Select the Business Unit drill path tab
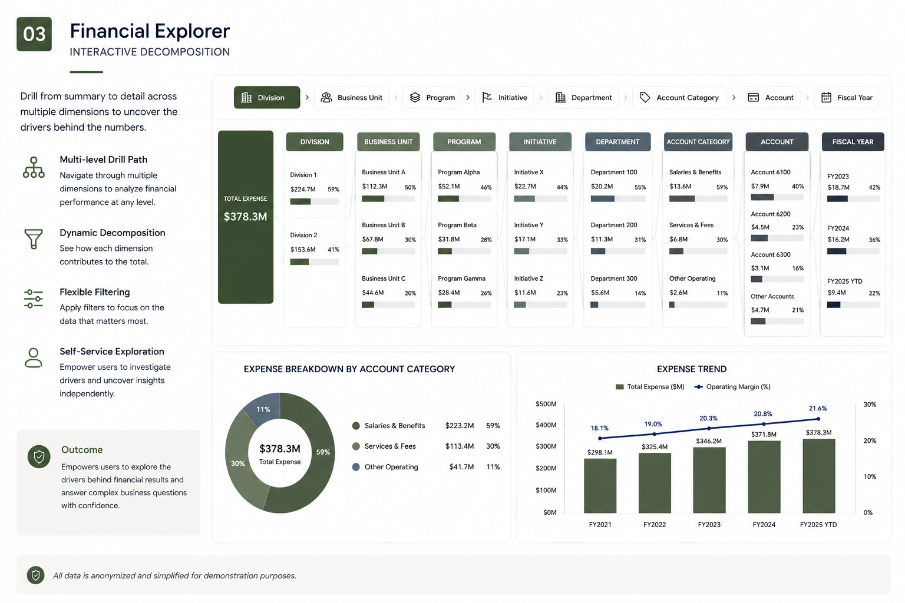 tap(352, 98)
